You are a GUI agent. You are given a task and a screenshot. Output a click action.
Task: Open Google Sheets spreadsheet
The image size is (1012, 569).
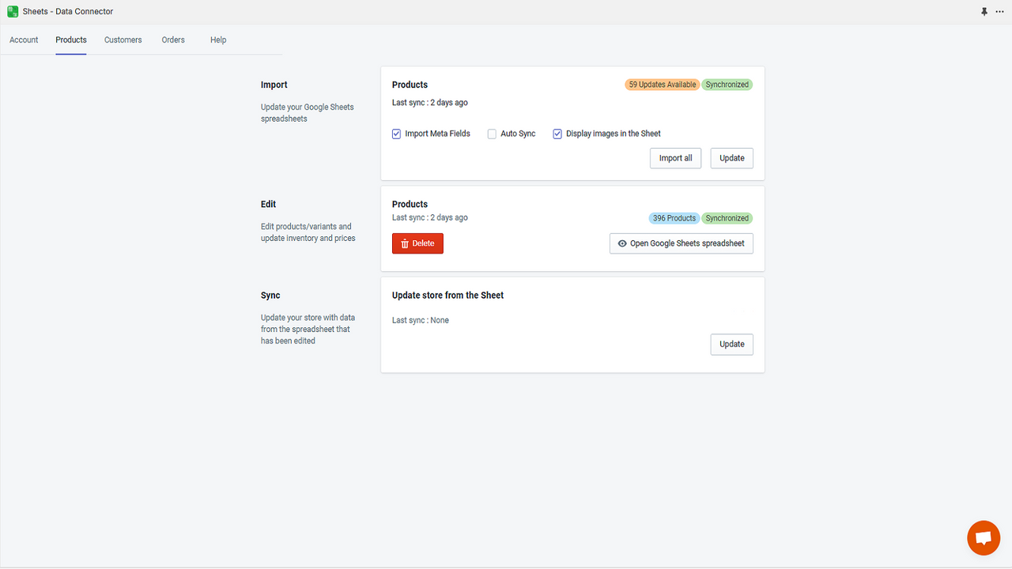coord(682,243)
